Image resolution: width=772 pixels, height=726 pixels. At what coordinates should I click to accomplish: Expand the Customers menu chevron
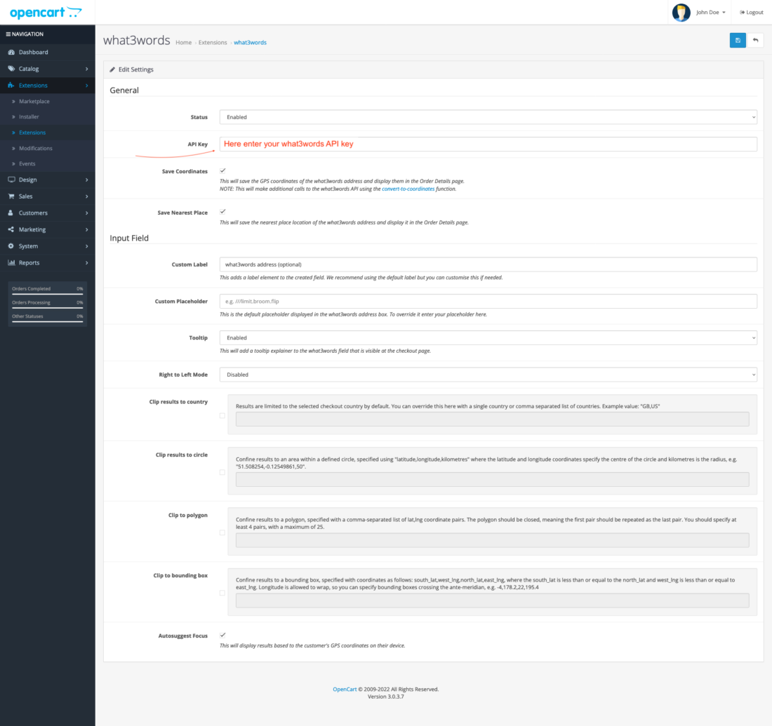86,213
